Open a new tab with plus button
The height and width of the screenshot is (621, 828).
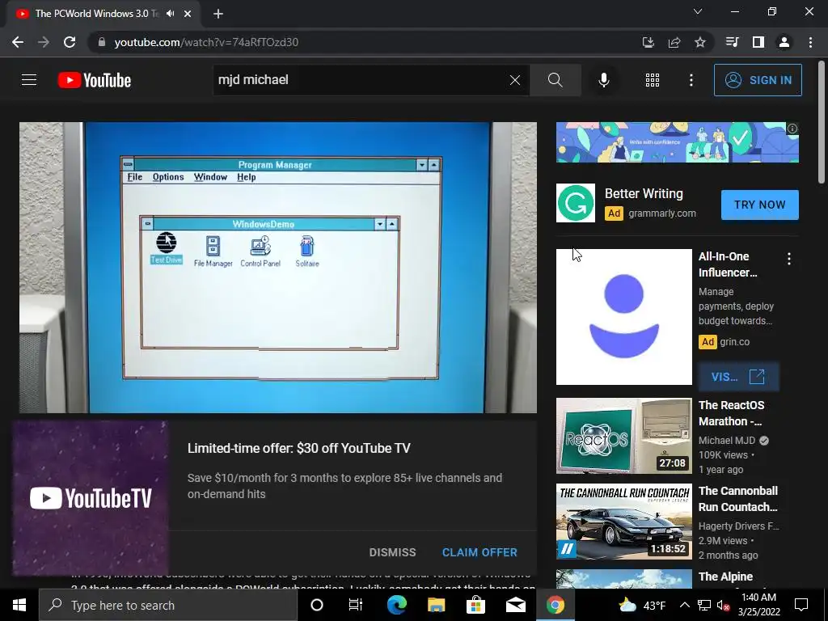pyautogui.click(x=218, y=14)
